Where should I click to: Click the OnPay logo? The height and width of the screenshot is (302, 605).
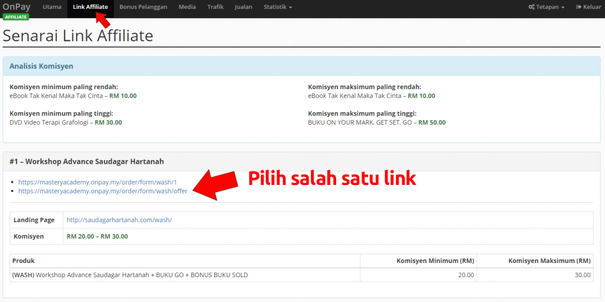coord(16,7)
